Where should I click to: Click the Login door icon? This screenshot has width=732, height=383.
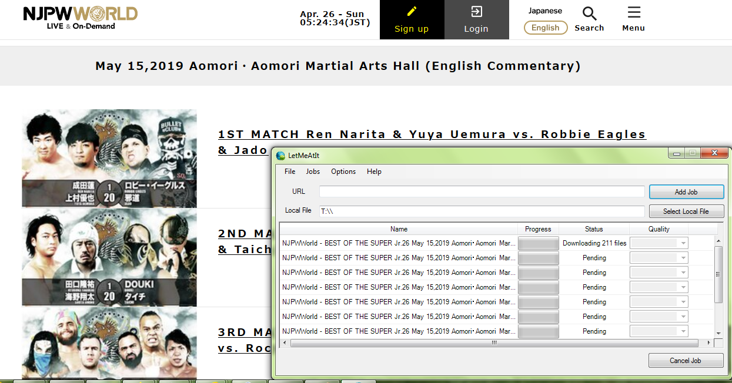click(476, 12)
